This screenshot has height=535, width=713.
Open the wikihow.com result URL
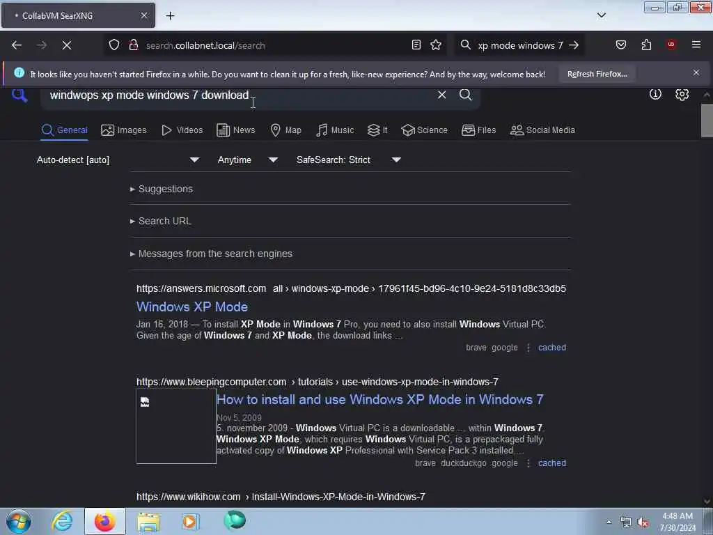coord(281,497)
